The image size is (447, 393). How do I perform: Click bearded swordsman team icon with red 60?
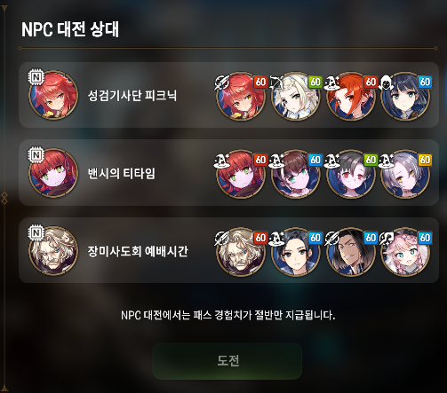pos(241,252)
